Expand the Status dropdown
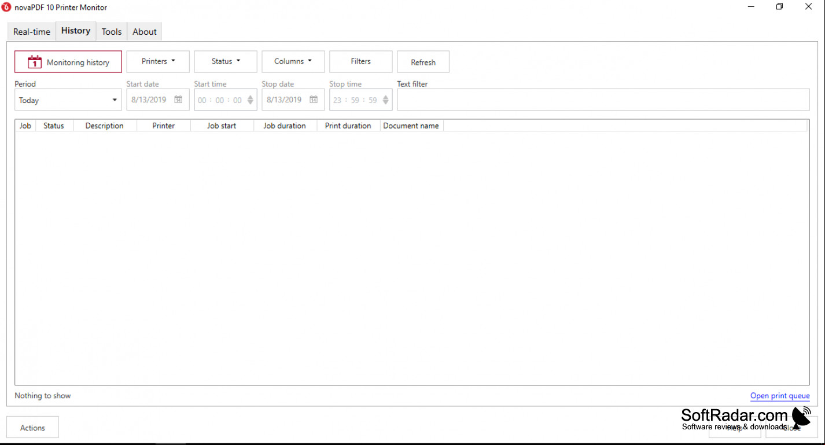This screenshot has height=445, width=825. (x=226, y=61)
